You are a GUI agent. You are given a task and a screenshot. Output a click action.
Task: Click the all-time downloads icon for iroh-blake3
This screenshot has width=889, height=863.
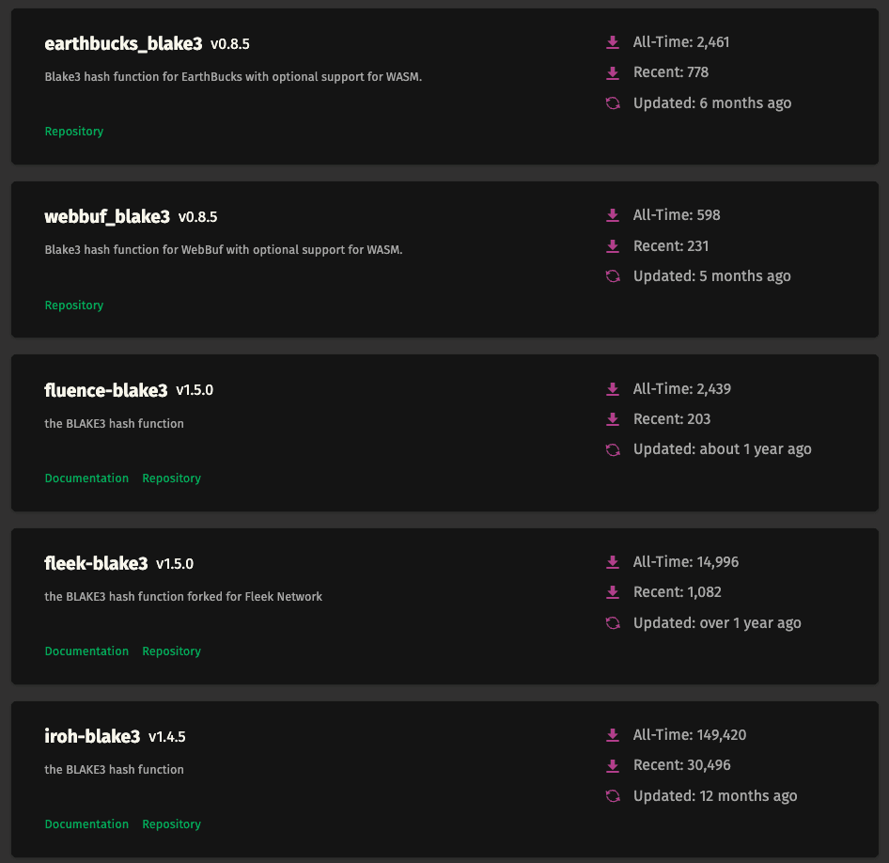[x=613, y=735]
